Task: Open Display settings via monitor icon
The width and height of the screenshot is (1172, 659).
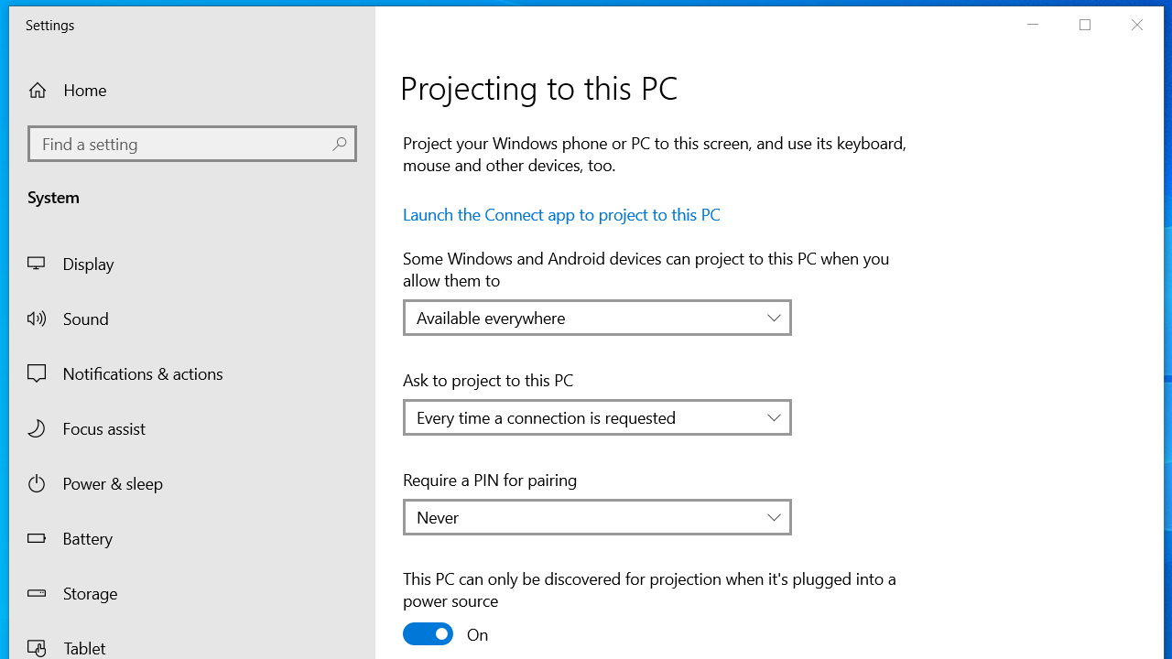Action: (37, 264)
